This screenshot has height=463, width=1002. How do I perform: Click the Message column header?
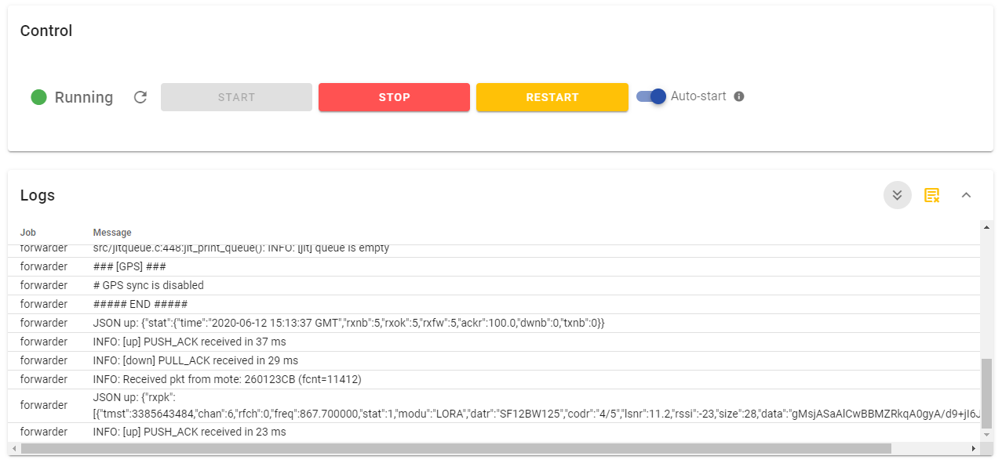click(112, 233)
